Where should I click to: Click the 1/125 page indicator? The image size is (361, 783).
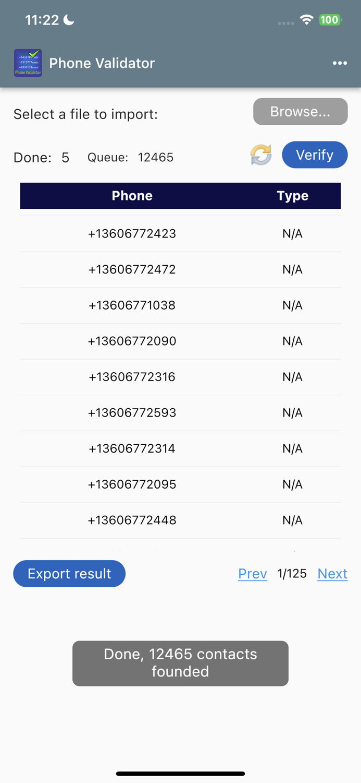[291, 573]
